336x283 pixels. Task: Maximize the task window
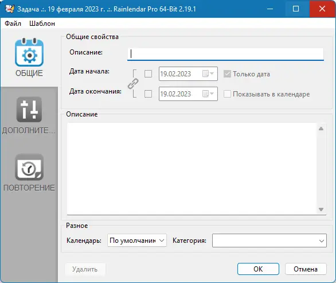tap(296, 9)
